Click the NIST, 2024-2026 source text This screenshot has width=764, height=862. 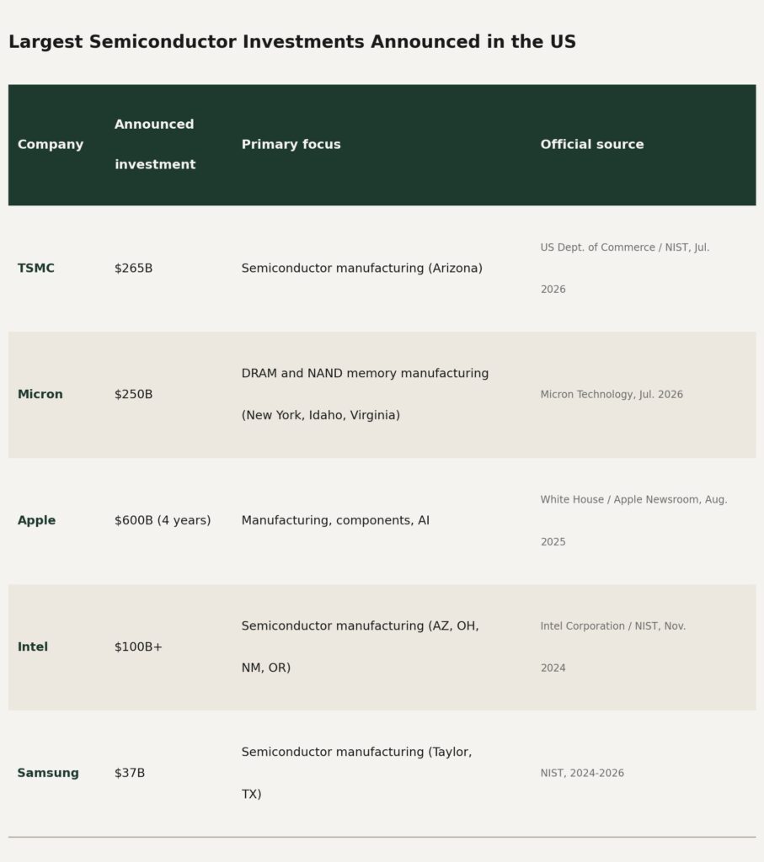[582, 773]
